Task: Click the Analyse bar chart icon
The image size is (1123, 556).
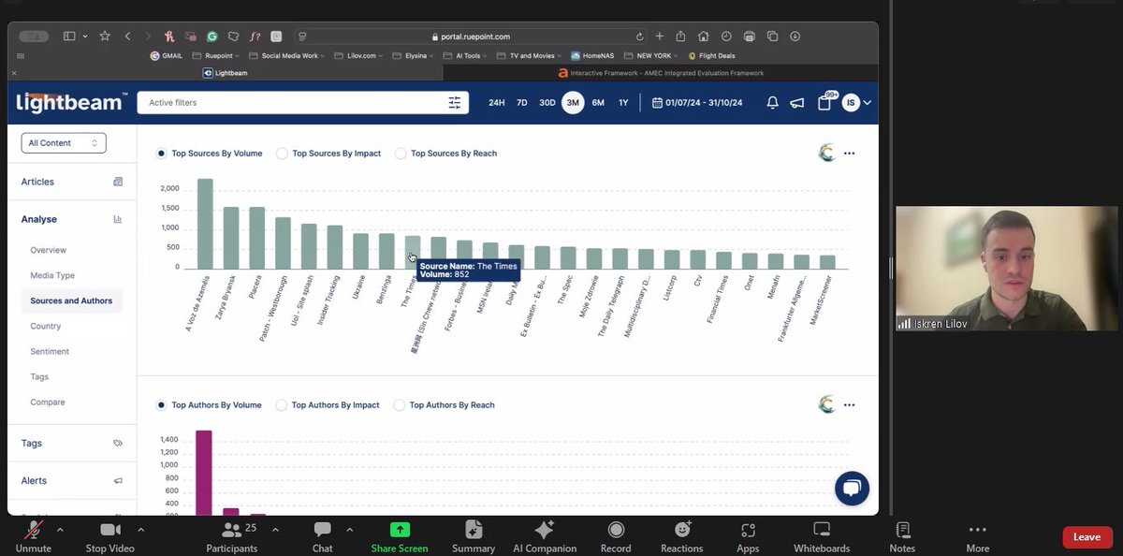Action: 118,219
